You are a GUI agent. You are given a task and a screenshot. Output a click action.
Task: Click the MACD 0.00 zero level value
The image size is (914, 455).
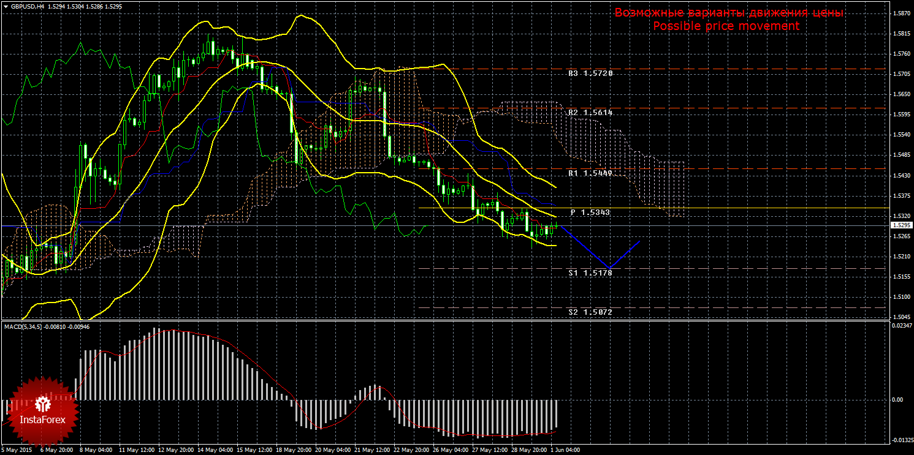point(899,400)
